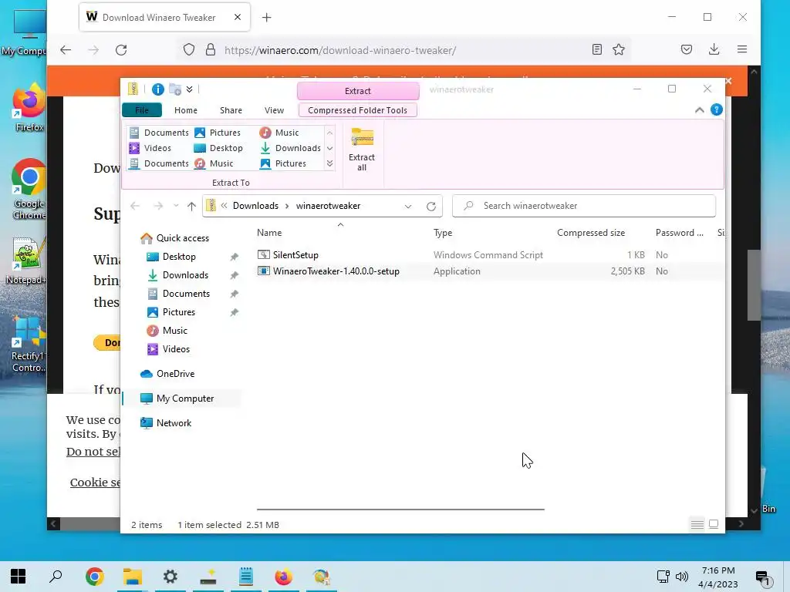This screenshot has width=790, height=592.
Task: Choose Desktop in Extract To gallery
Action: 218,148
